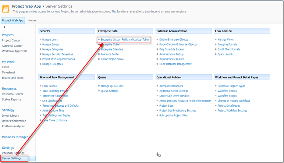This screenshot has height=163, width=284.
Task: Open OLAP Database Management
Action: [175, 64]
